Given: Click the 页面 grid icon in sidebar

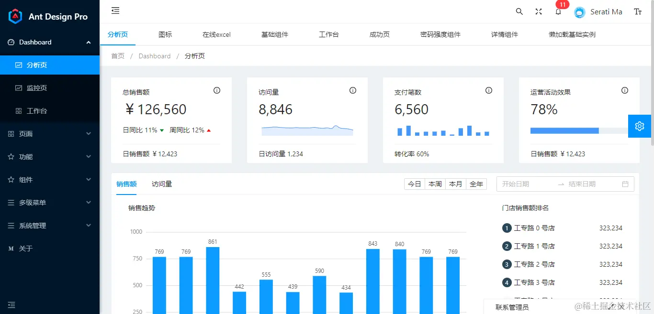Looking at the screenshot, I should pyautogui.click(x=11, y=134).
